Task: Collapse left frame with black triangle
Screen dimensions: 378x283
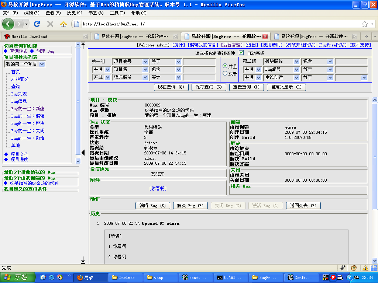Action: coord(83,152)
